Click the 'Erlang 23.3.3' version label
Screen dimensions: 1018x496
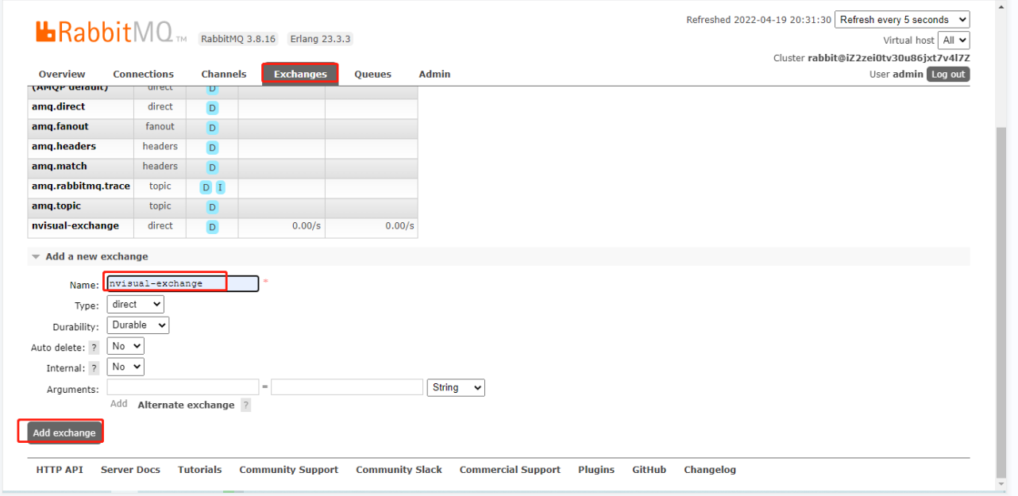click(x=320, y=39)
